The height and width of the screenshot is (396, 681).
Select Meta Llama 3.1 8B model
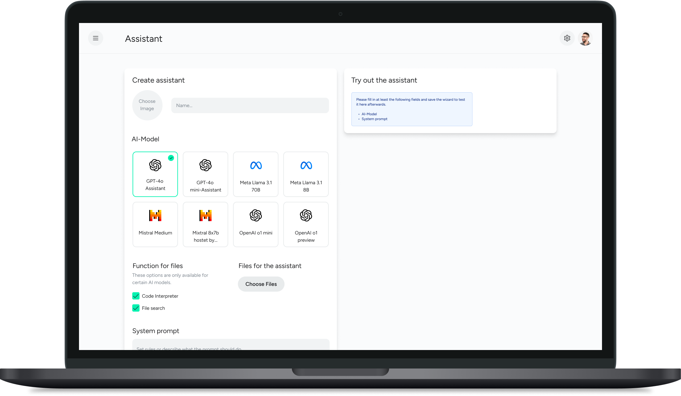[306, 174]
